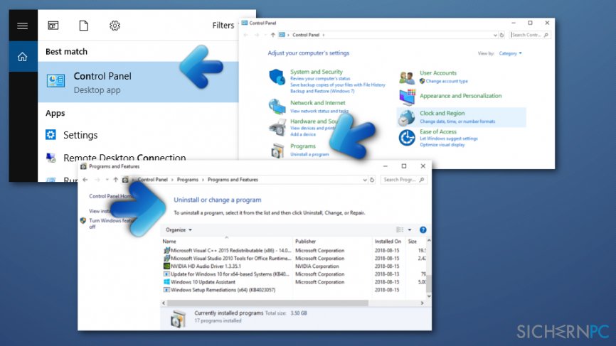Click the change view icon in toolbar
This screenshot has width=616, height=346.
pos(400,230)
